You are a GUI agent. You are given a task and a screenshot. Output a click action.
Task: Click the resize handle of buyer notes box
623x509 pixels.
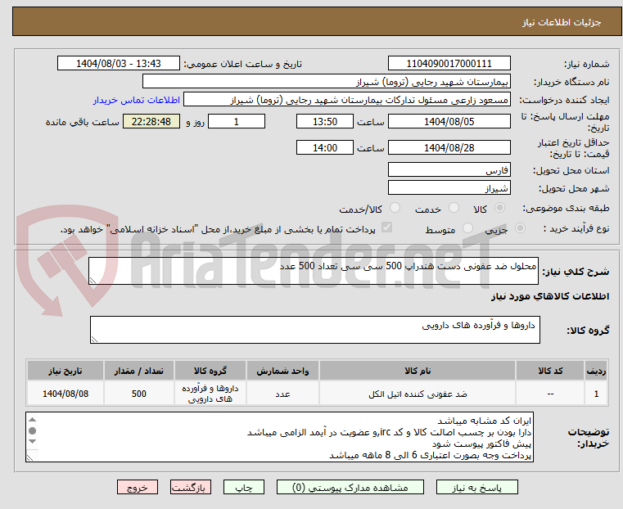click(30, 457)
